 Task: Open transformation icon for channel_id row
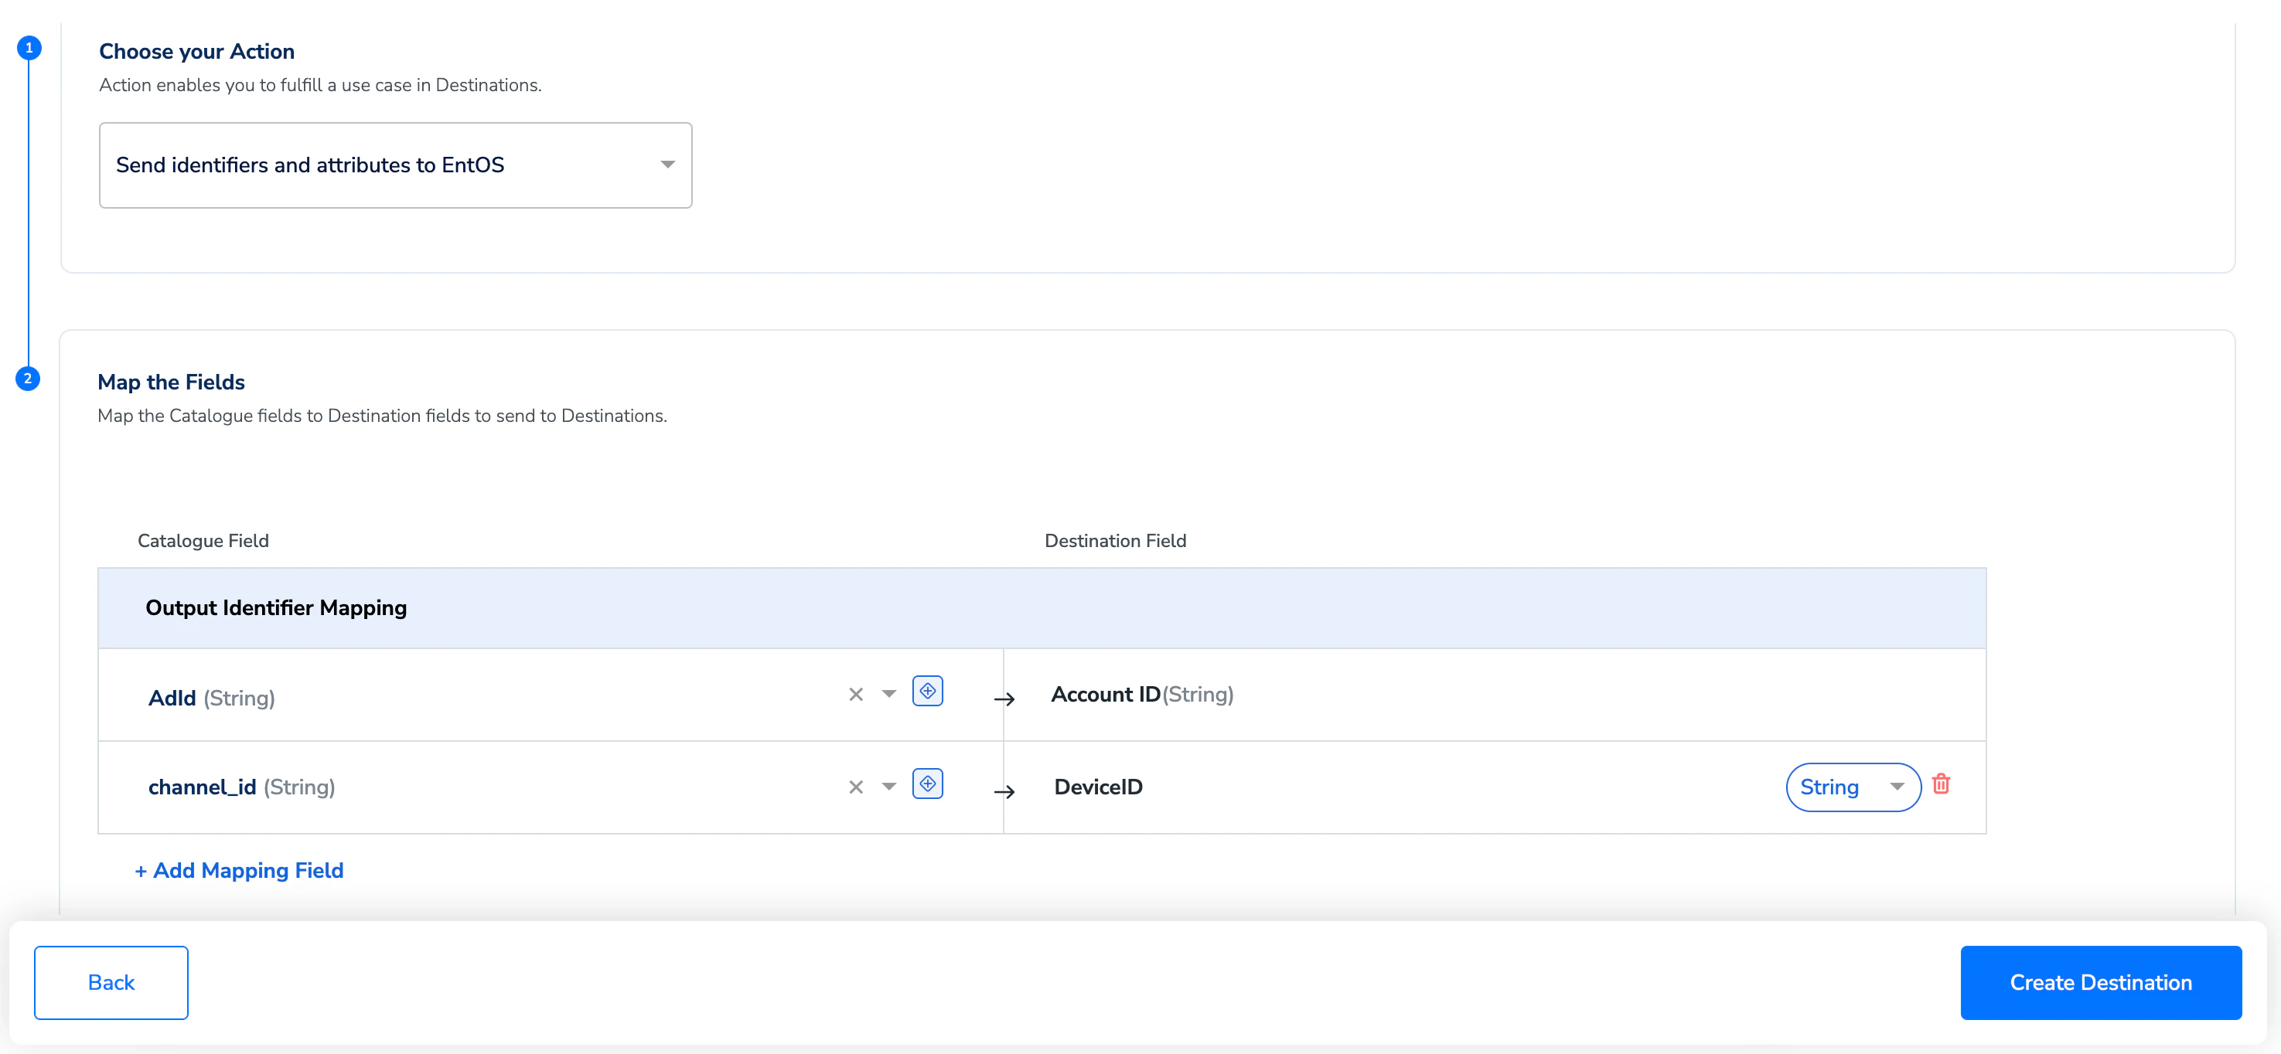pyautogui.click(x=927, y=784)
